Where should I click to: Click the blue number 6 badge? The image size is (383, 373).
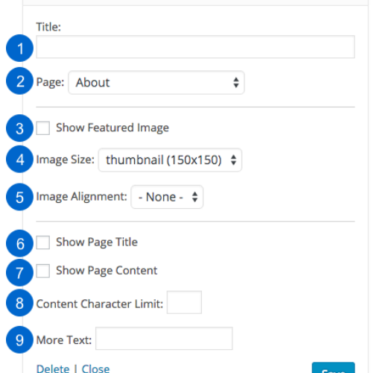[19, 243]
